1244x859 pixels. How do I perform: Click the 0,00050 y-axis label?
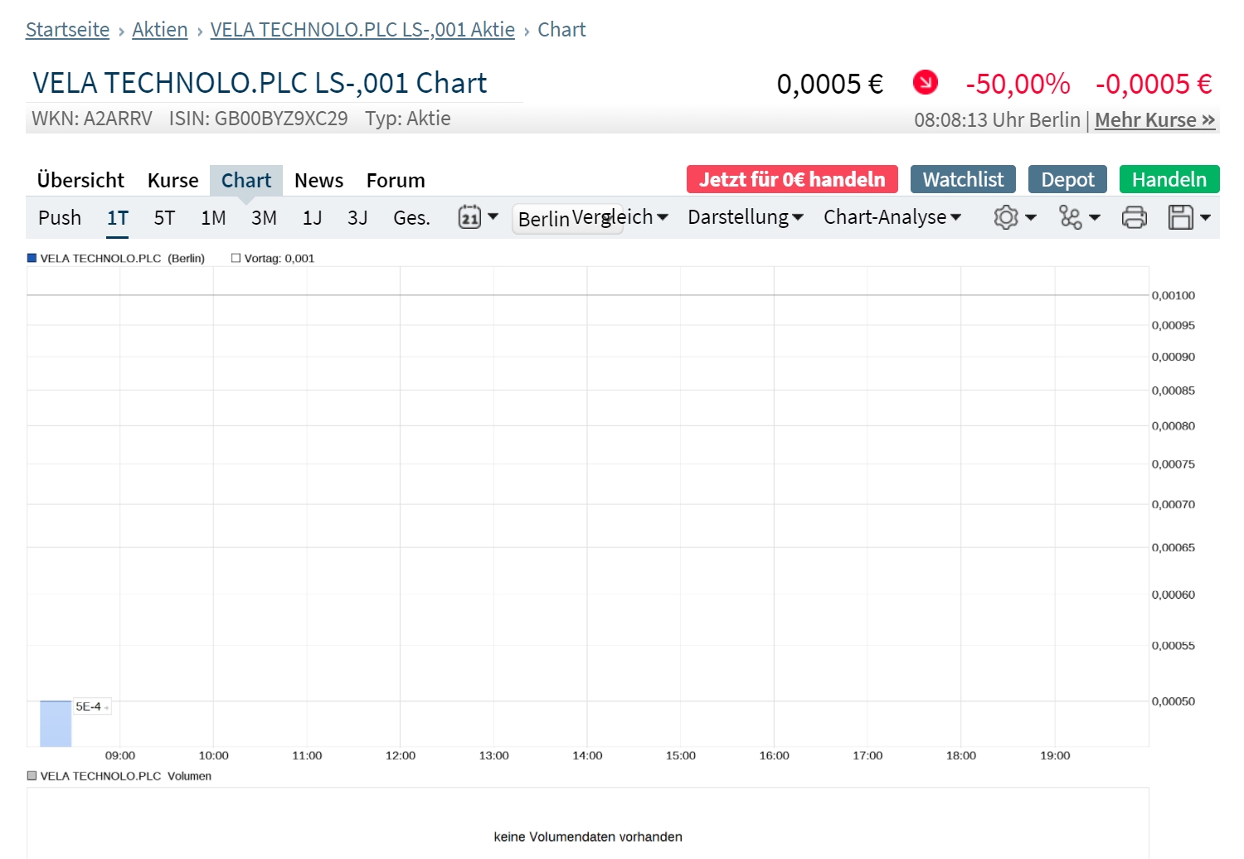click(1174, 701)
